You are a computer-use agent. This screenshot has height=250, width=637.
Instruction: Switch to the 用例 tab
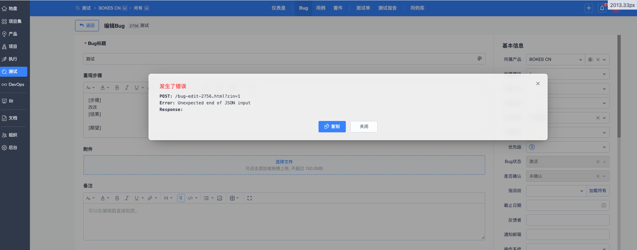coord(320,8)
